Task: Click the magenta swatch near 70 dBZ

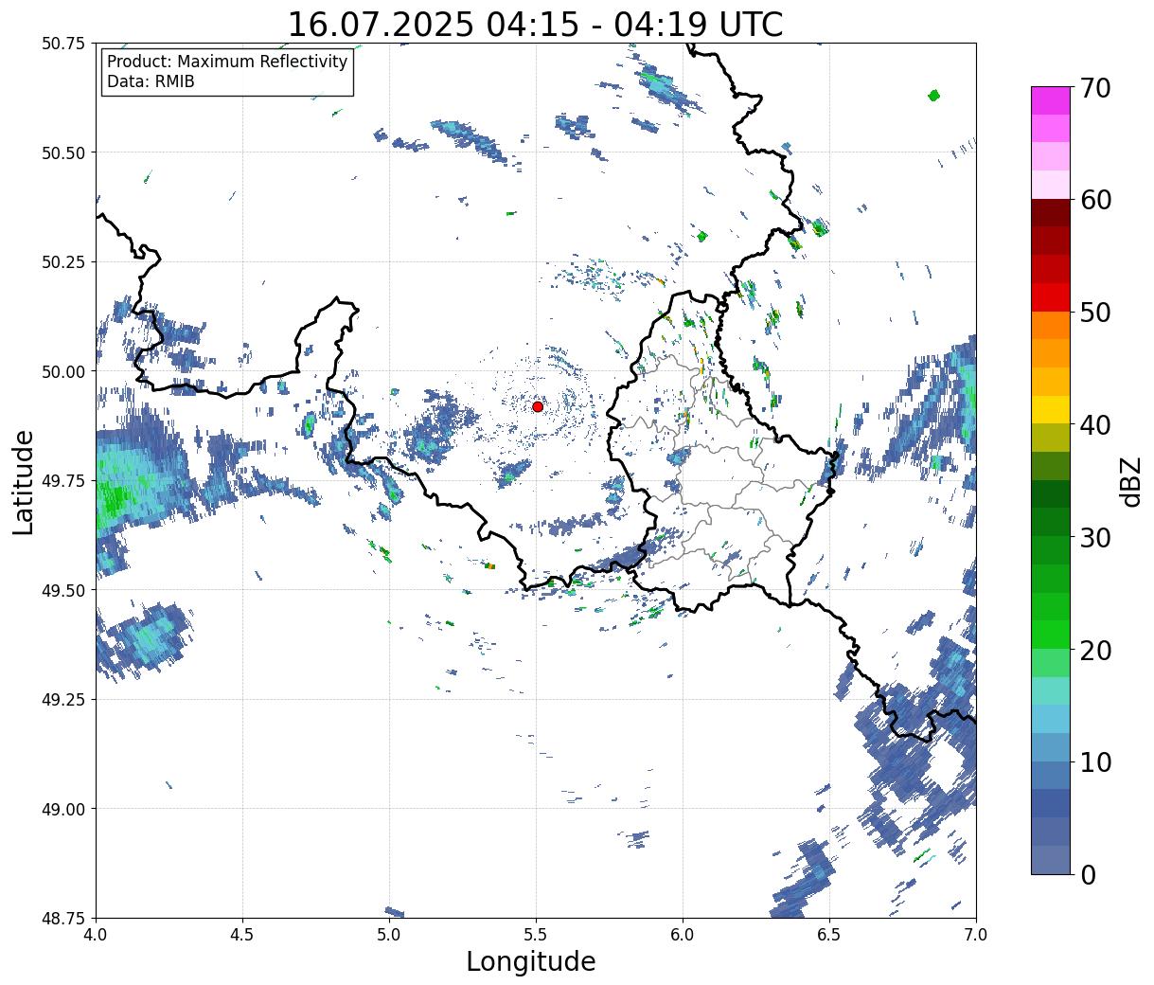Action: tap(1051, 100)
